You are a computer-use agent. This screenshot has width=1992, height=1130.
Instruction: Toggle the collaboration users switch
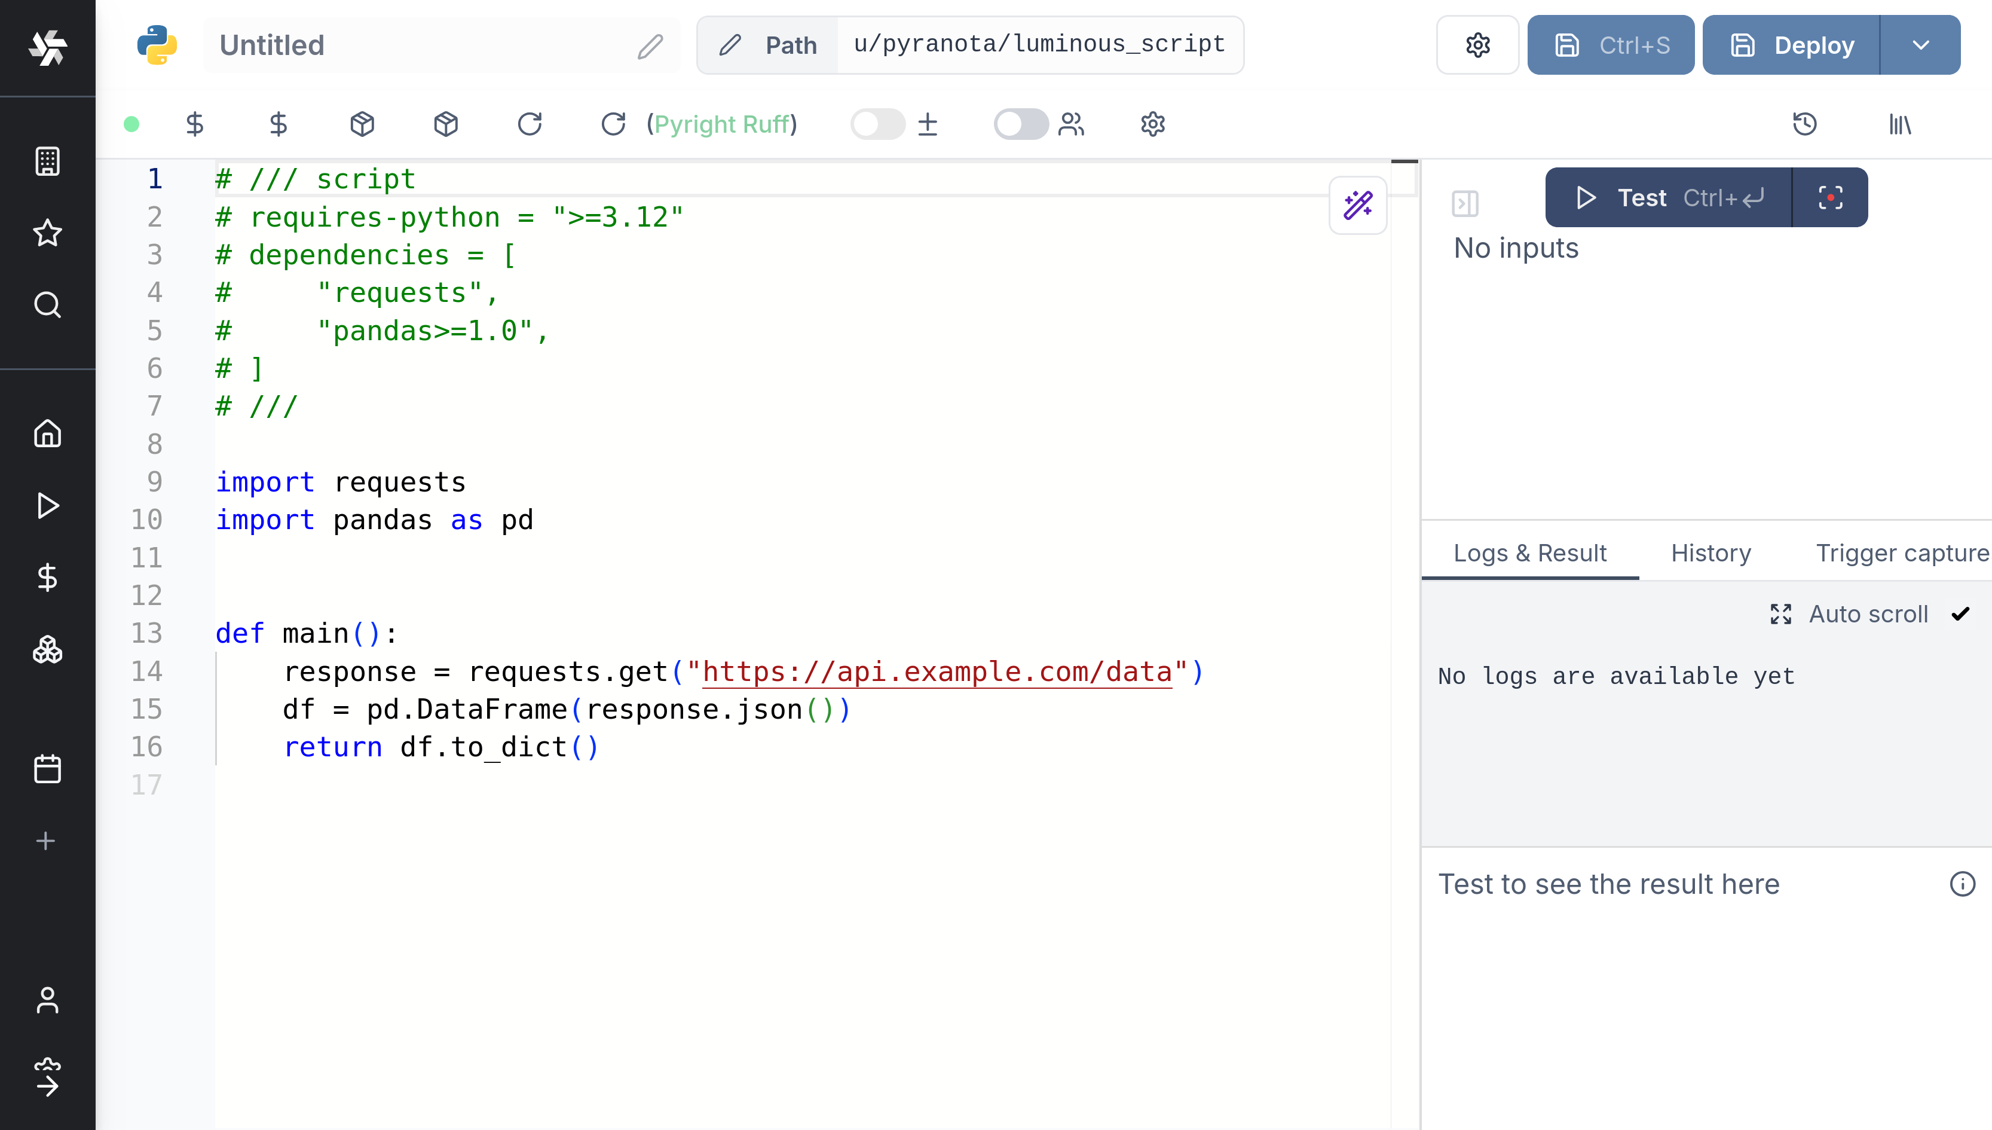(x=1020, y=124)
